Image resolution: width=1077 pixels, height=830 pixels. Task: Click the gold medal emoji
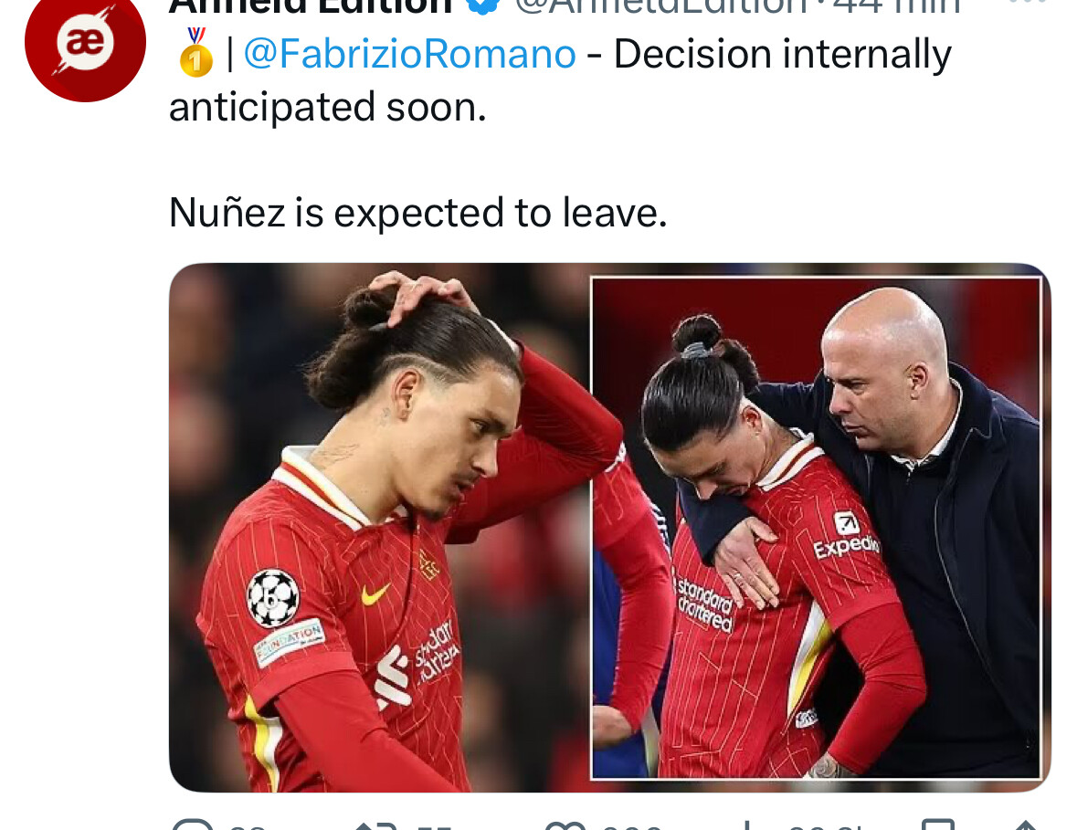click(x=196, y=52)
